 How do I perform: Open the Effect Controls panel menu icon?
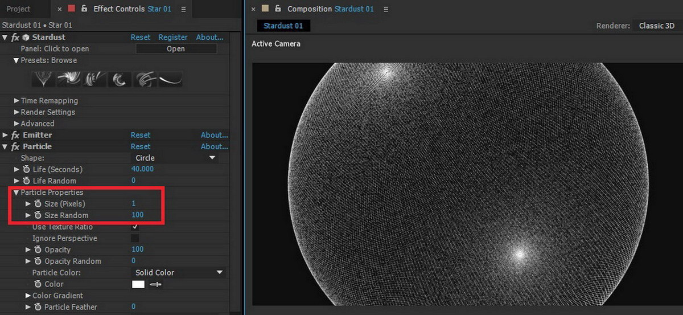pos(183,9)
